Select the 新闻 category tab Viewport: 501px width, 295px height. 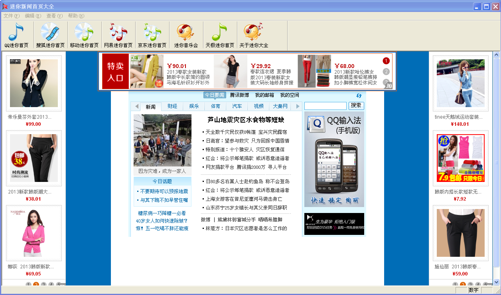(151, 107)
